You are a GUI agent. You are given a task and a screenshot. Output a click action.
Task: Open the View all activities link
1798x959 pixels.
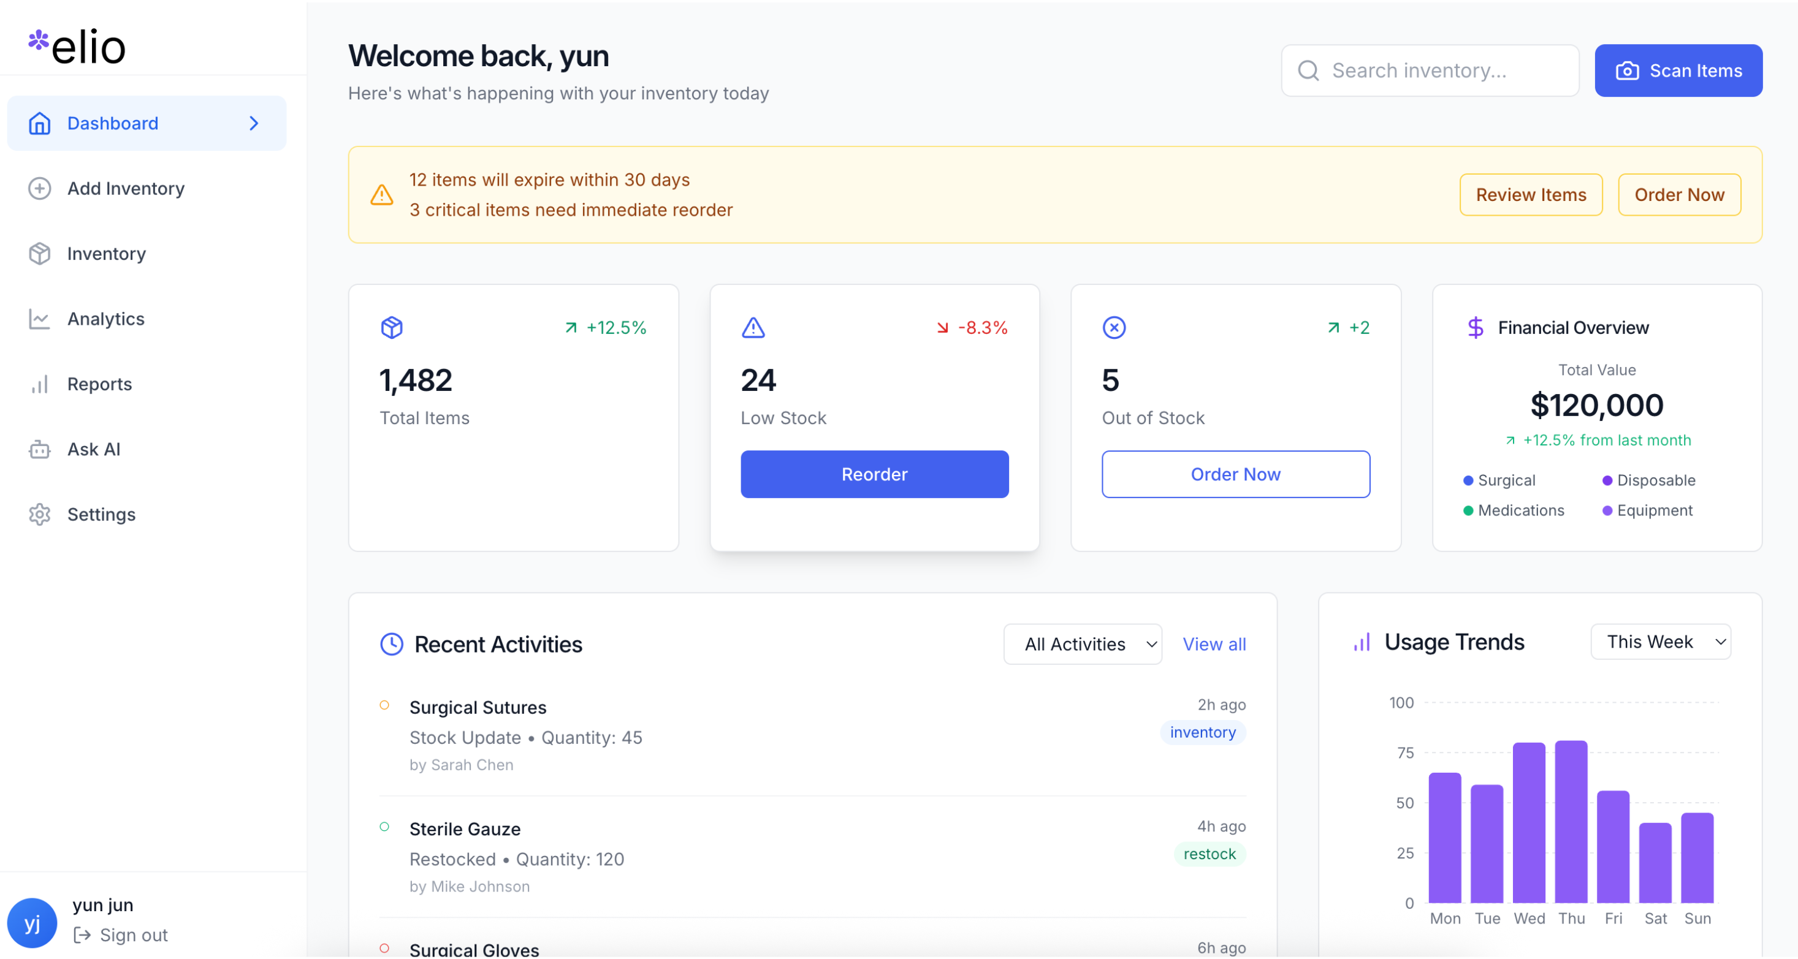point(1214,645)
